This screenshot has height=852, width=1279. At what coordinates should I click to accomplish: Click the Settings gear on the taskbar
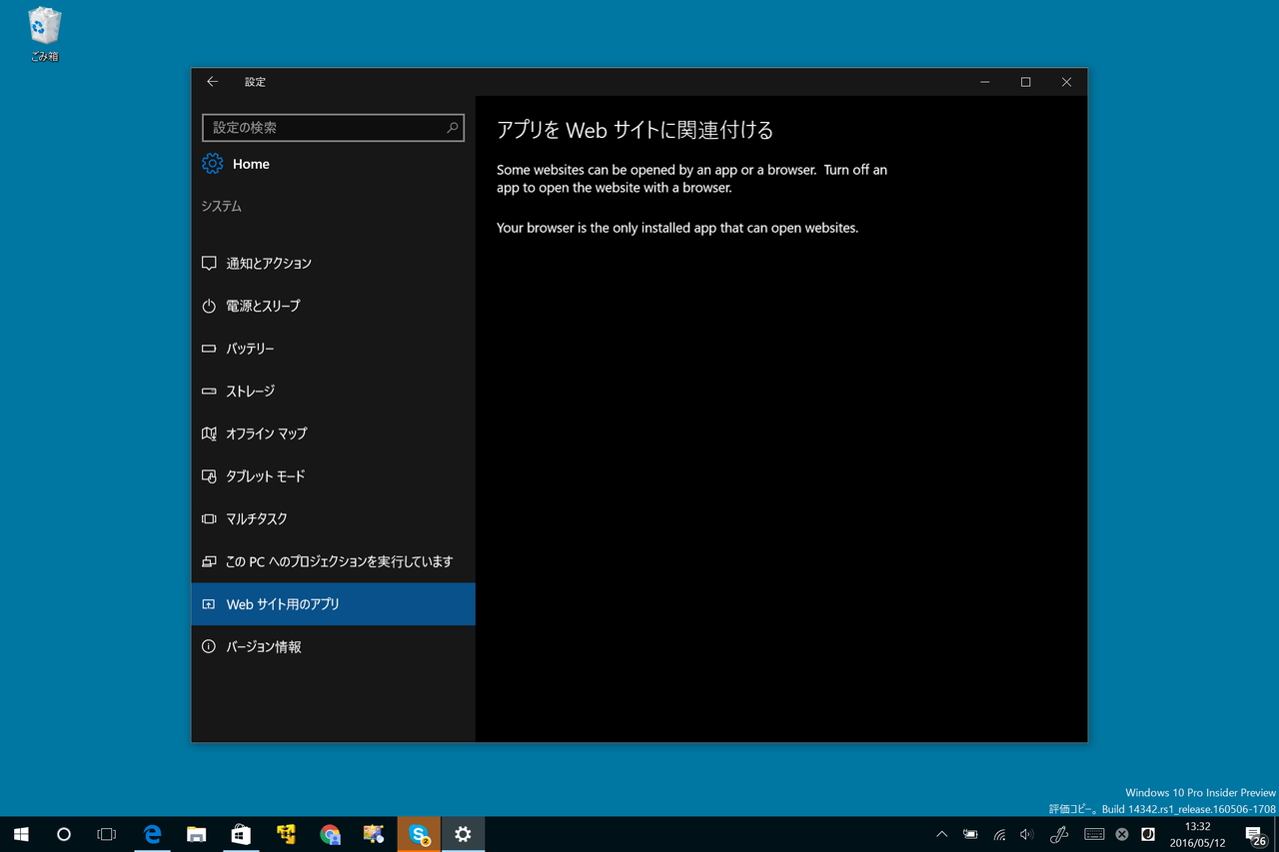tap(463, 834)
